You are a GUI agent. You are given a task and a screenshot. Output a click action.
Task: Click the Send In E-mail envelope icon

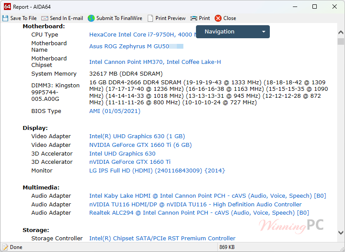tap(45, 18)
